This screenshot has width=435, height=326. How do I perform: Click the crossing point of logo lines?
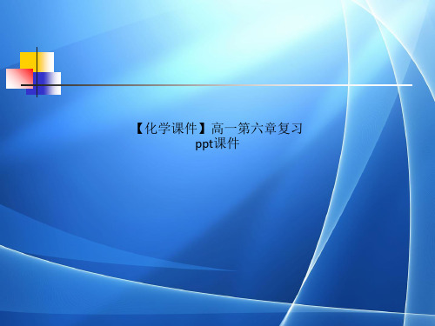click(37, 85)
